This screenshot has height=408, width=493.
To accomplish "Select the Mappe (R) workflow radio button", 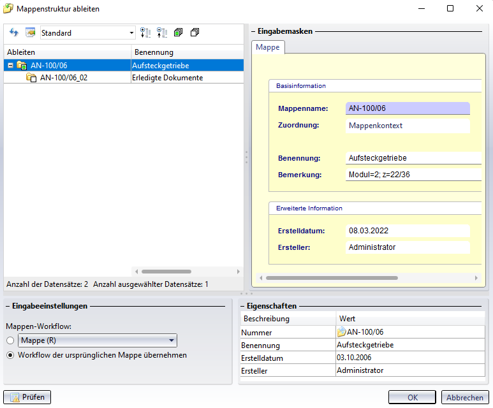I will coord(10,340).
